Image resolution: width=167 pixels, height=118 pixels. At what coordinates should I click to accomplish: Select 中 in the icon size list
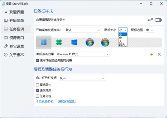click(x=123, y=38)
